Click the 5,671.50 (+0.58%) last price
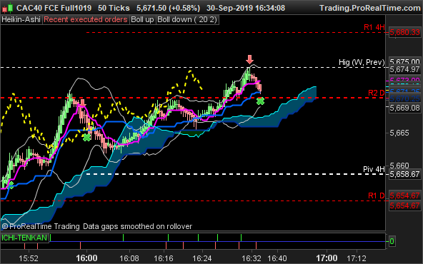The width and height of the screenshot is (423, 264). coord(168,8)
